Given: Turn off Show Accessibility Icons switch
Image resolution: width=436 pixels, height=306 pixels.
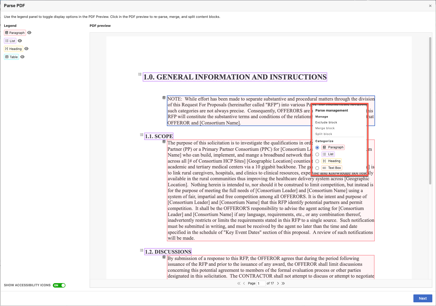Looking at the screenshot, I should point(59,285).
